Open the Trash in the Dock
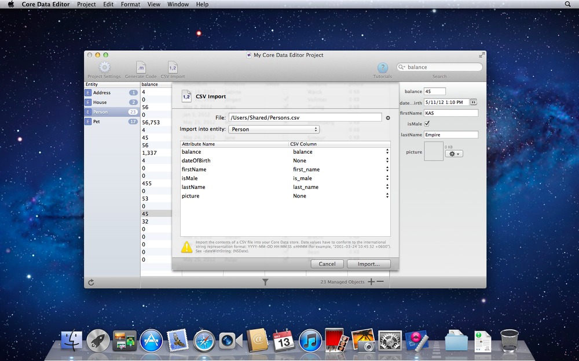The width and height of the screenshot is (579, 361). [x=510, y=340]
